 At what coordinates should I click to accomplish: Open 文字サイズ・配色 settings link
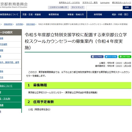[90, 2]
